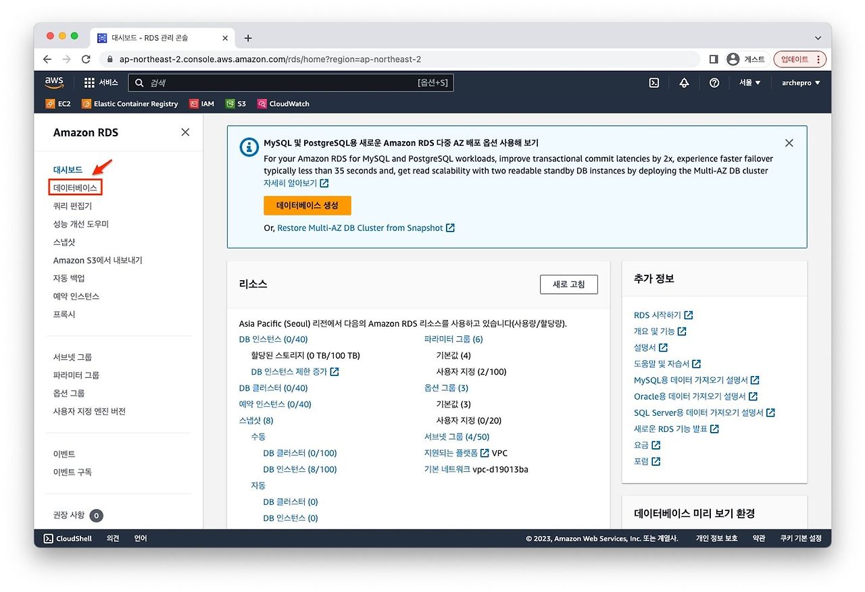865x592 pixels.
Task: Open the archepro account dropdown
Action: [801, 82]
